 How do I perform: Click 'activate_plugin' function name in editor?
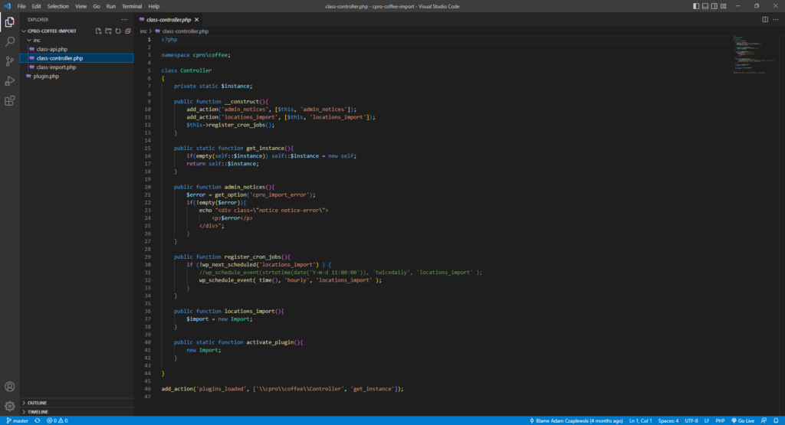[x=271, y=342]
